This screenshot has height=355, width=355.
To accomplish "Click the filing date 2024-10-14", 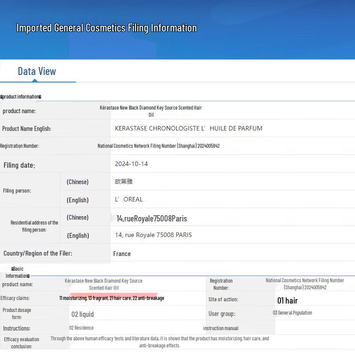I will (131, 164).
